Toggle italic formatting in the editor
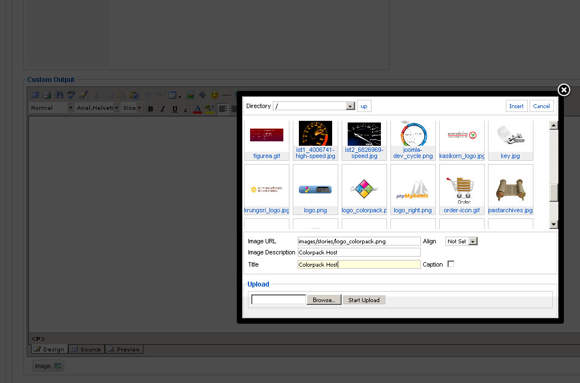 pos(162,109)
